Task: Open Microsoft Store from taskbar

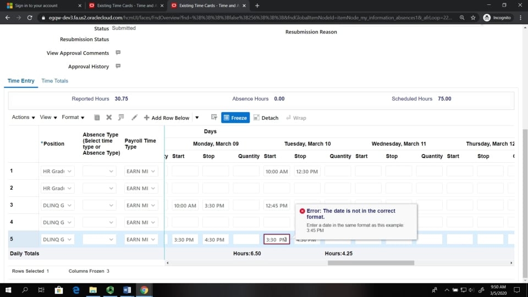Action: tap(59, 290)
